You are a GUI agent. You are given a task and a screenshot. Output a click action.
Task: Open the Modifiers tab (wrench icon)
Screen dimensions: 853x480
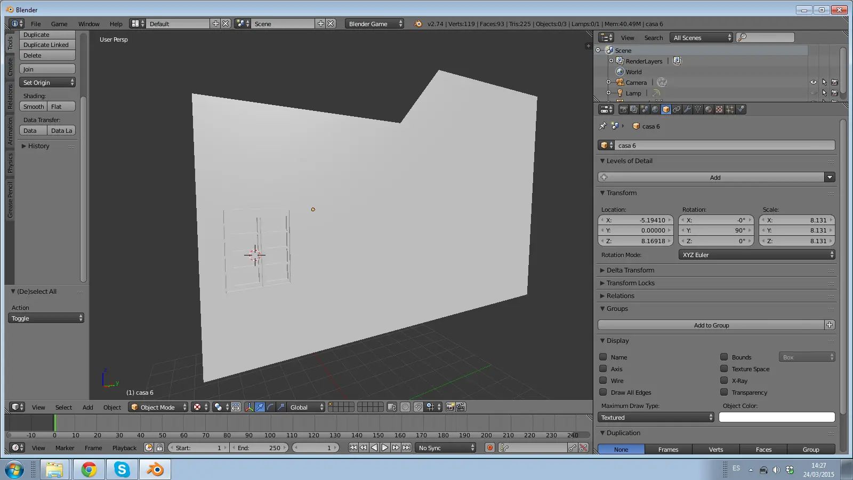687,109
